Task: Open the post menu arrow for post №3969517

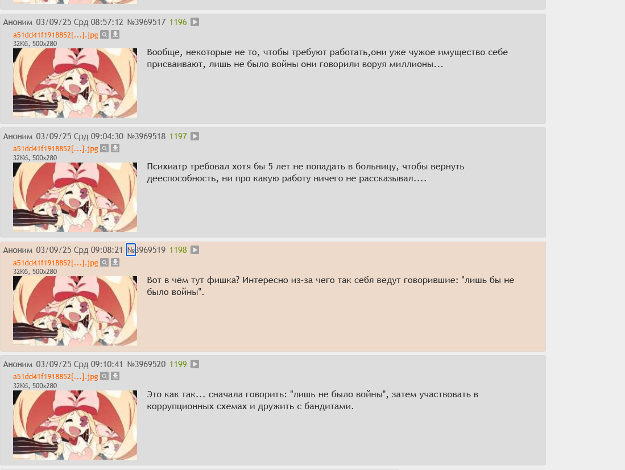Action: 194,22
